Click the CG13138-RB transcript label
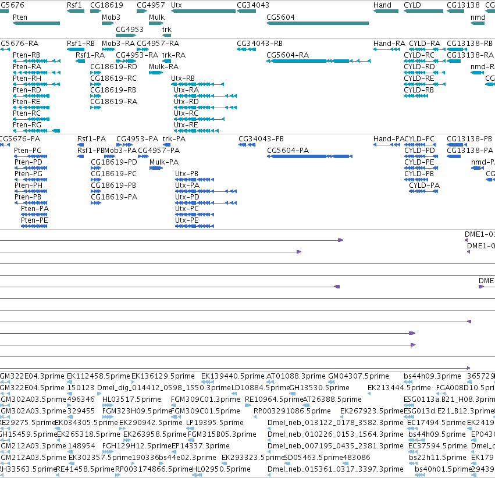495x478 pixels. [469, 44]
